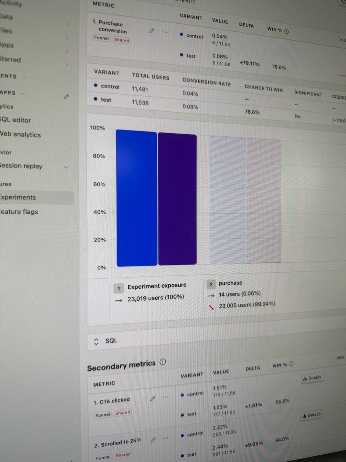Click the +79.11% delta value

(x=249, y=64)
